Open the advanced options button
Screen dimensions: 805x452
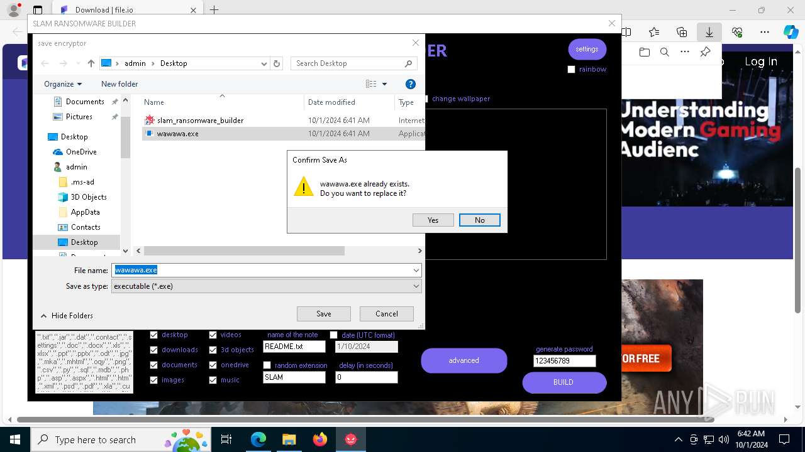click(464, 360)
